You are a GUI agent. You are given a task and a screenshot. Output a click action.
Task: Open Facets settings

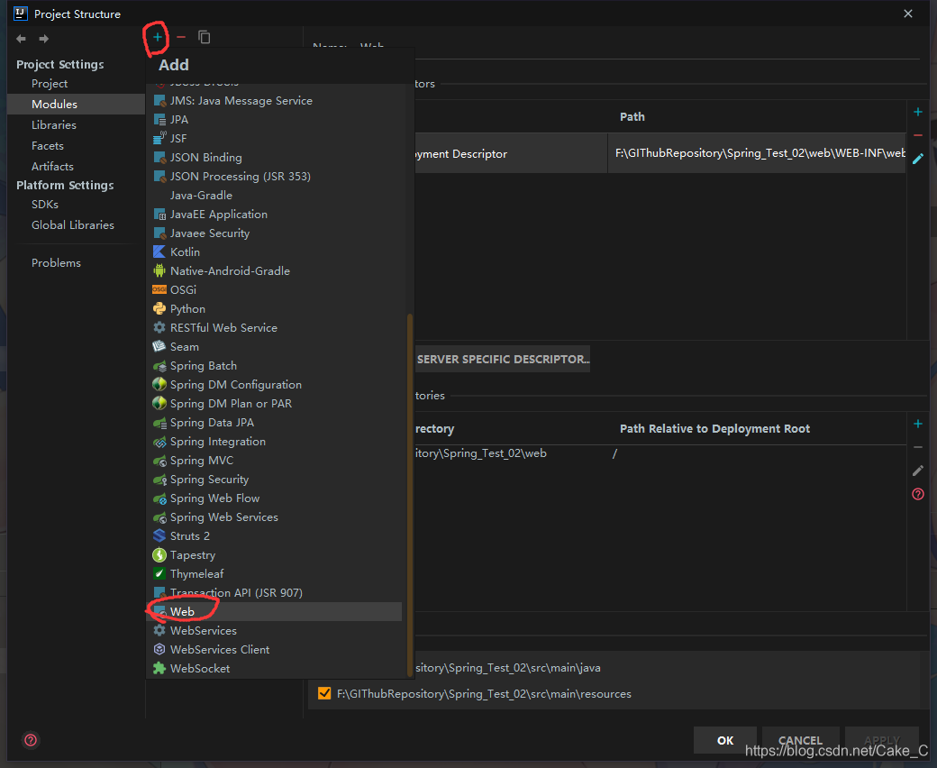[x=76, y=146]
